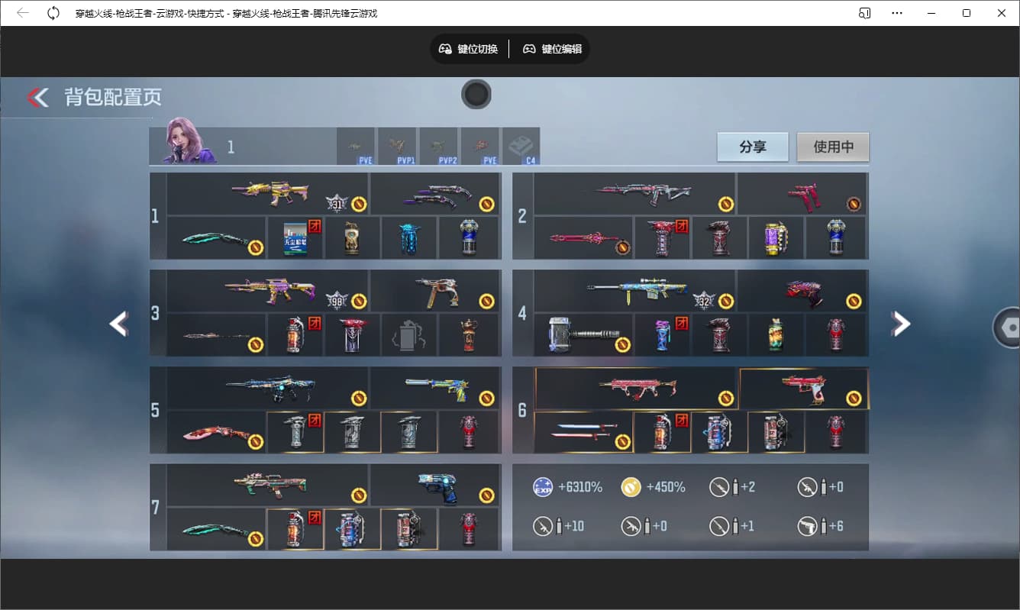Select loadout 2 red pistol
The image size is (1020, 610).
tap(802, 194)
